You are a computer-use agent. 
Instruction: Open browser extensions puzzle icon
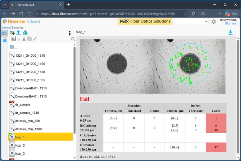194,14
